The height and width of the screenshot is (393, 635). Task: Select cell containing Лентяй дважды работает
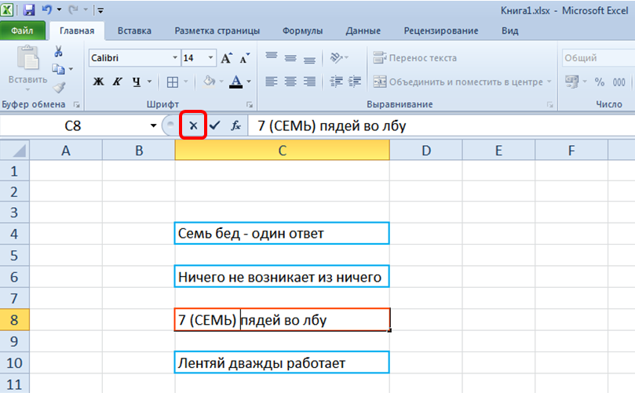pos(282,363)
